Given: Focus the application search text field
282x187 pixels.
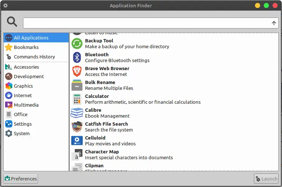Looking at the screenshot, I should click(151, 23).
